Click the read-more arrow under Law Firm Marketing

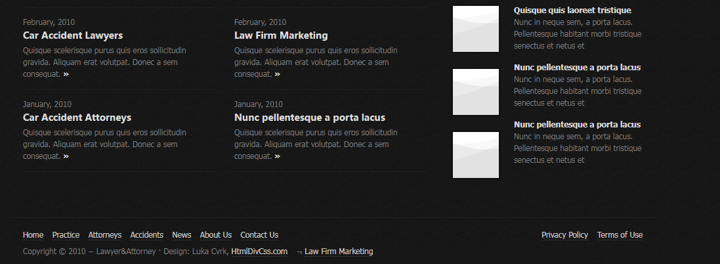[278, 74]
